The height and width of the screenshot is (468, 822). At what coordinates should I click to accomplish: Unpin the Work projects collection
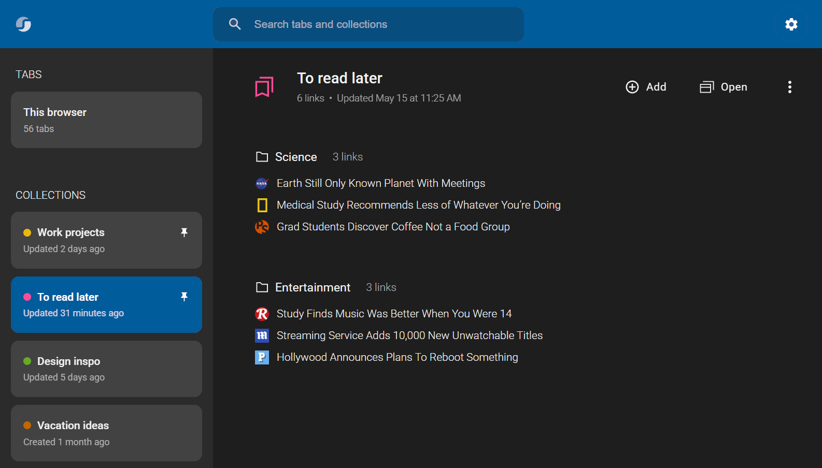point(184,232)
